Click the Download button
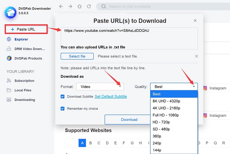The image size is (230, 154). [127, 120]
